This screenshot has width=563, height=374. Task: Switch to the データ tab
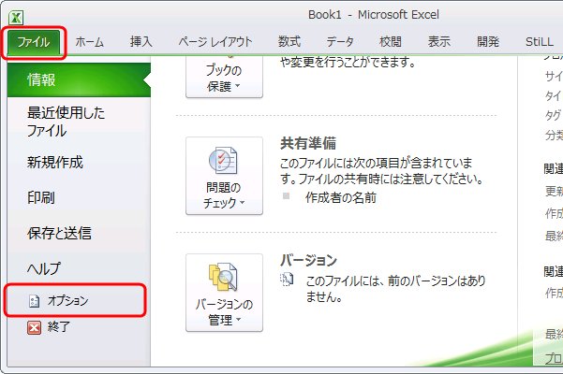340,42
